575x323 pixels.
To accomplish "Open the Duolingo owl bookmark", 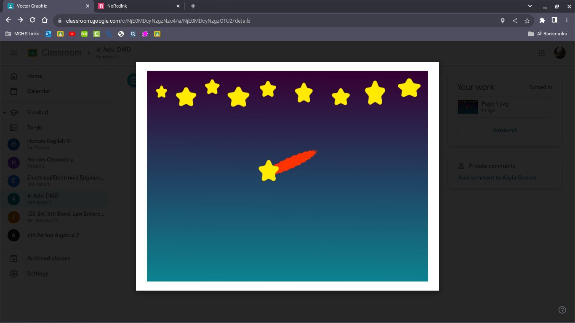I will (84, 34).
